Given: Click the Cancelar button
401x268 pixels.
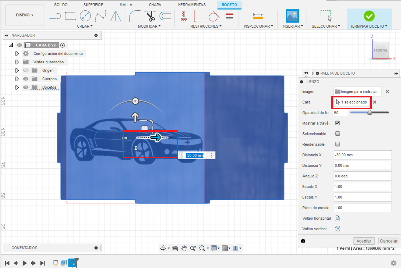Looking at the screenshot, I should click(x=389, y=241).
